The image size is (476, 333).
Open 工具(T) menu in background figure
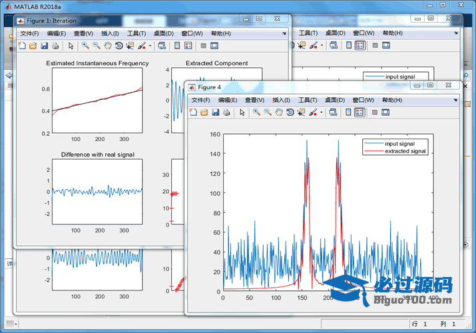[308, 33]
